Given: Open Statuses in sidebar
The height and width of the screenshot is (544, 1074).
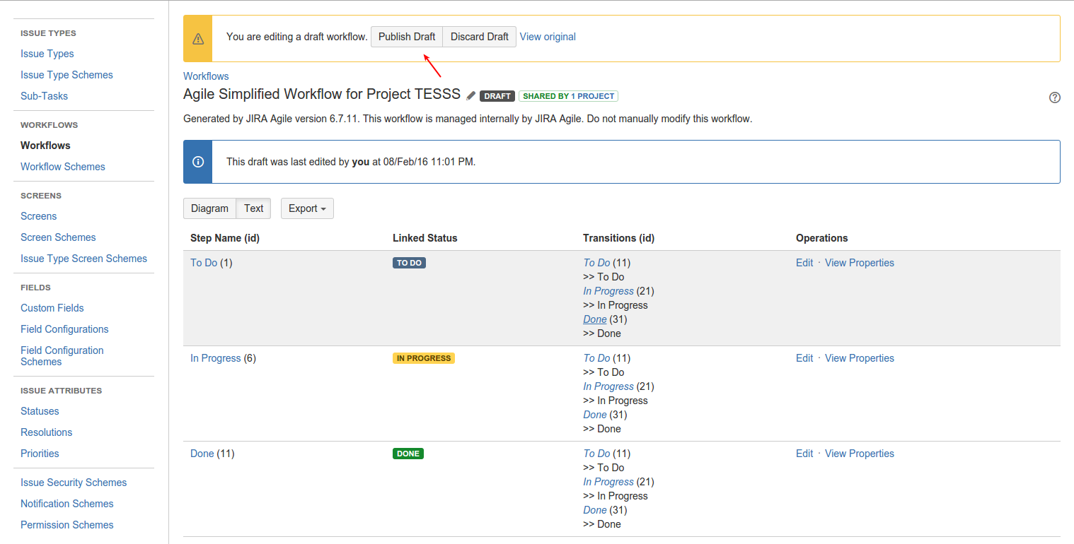Looking at the screenshot, I should [40, 411].
